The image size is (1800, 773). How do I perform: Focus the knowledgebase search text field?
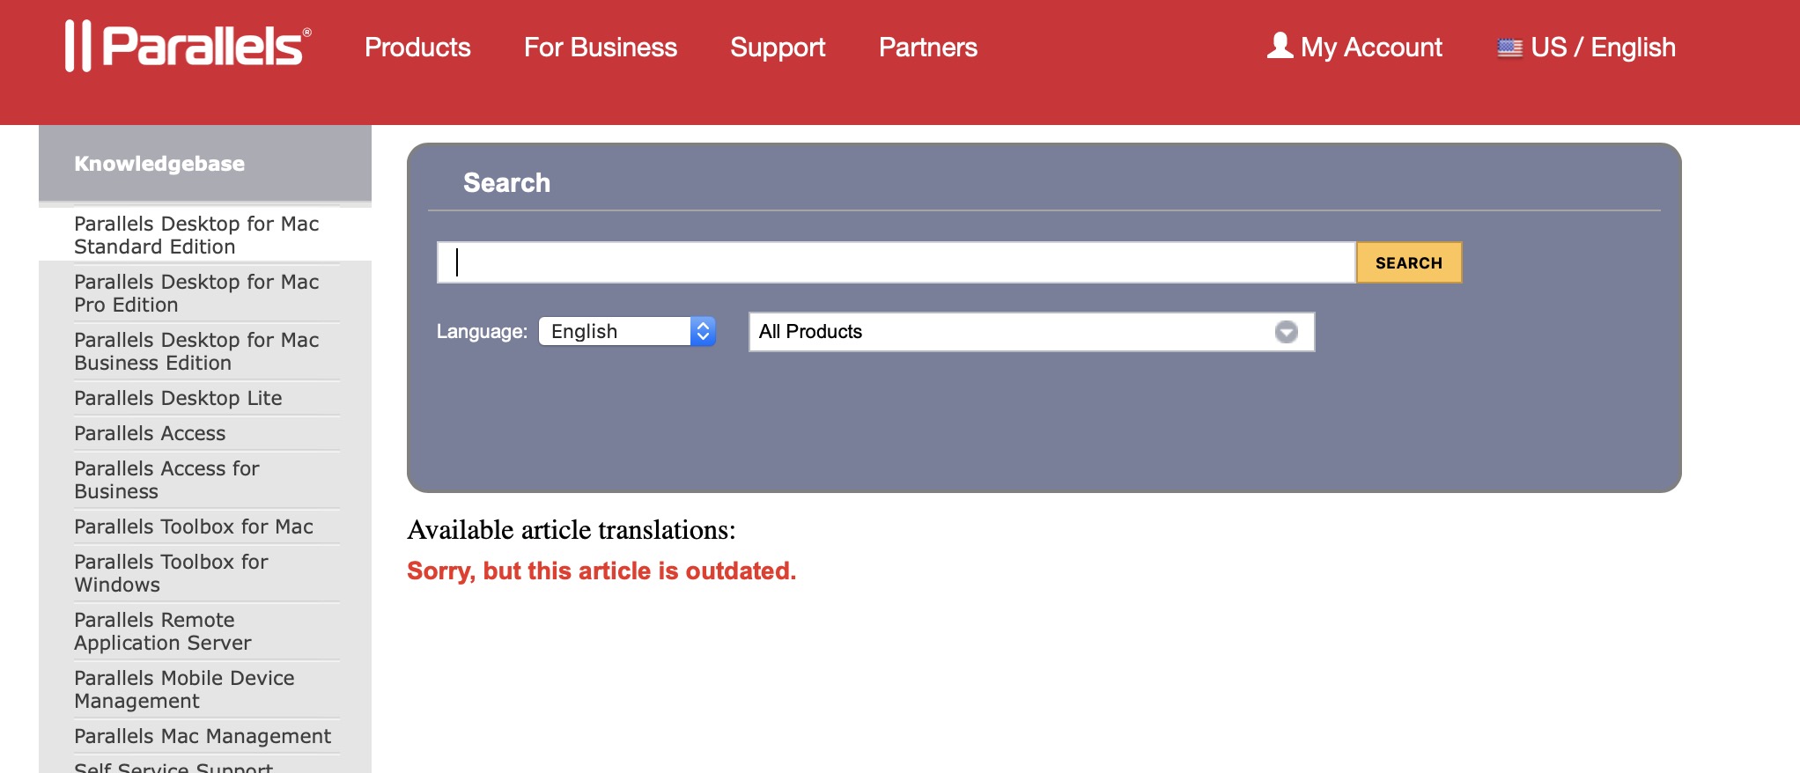point(895,262)
